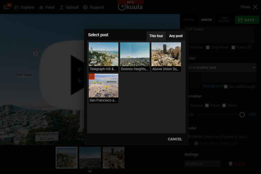Select San Francisco aerial post thumbnail

coord(104,88)
